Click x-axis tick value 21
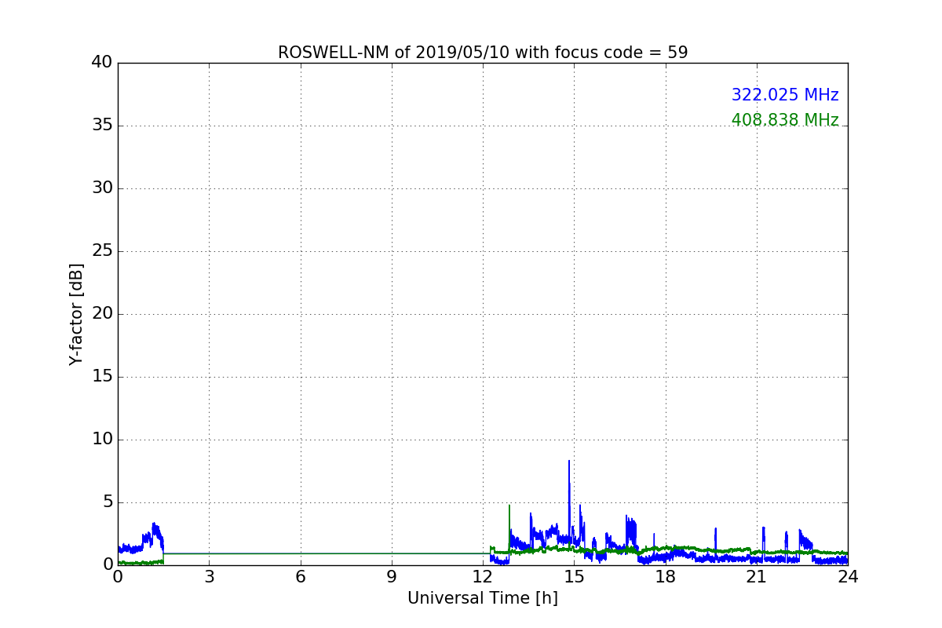This screenshot has height=628, width=942. [x=757, y=577]
